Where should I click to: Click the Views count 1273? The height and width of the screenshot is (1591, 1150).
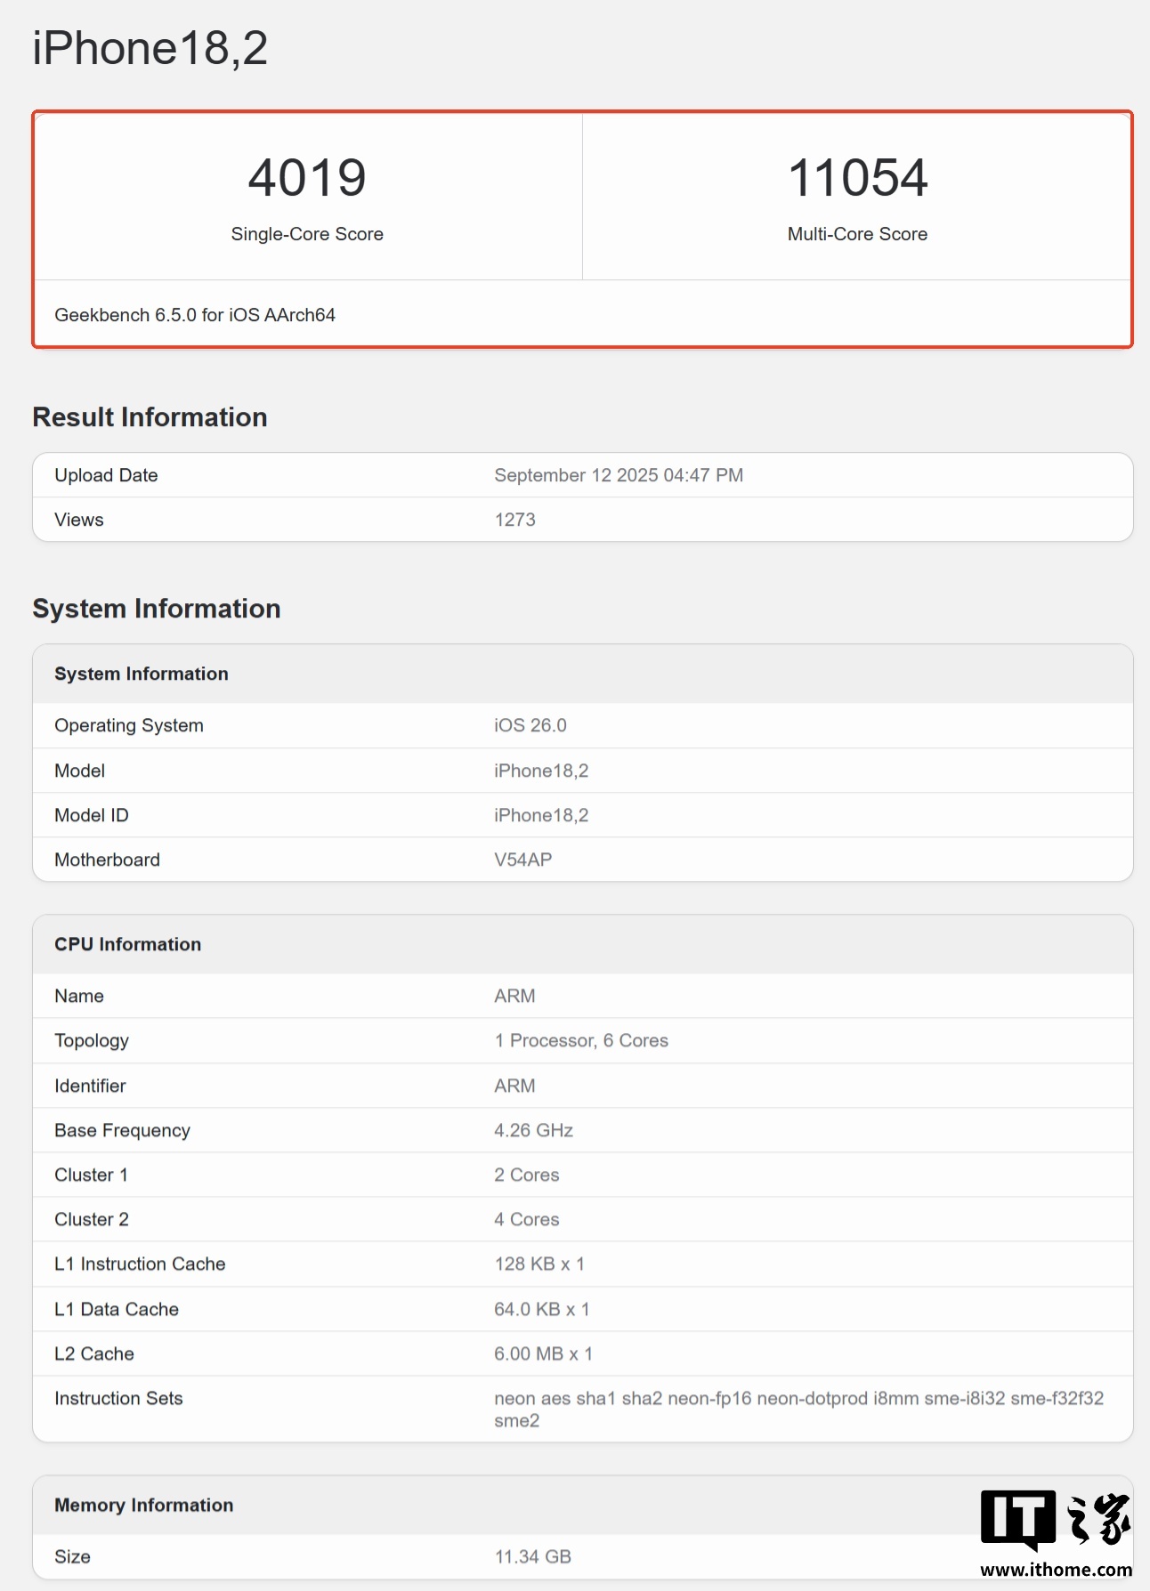[x=514, y=520]
